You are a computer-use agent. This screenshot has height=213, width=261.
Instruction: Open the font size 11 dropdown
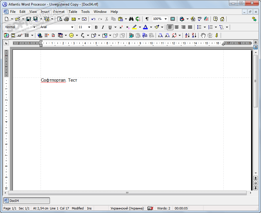(x=89, y=27)
